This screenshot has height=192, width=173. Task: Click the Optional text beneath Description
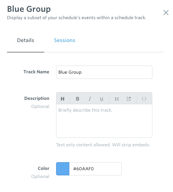click(40, 107)
